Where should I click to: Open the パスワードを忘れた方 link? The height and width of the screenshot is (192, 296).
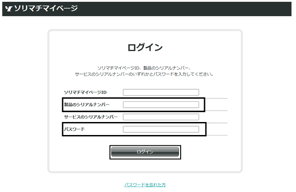tap(145, 185)
